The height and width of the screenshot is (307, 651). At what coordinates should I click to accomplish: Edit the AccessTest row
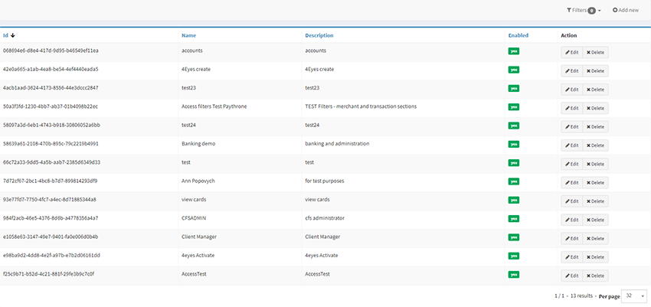571,276
